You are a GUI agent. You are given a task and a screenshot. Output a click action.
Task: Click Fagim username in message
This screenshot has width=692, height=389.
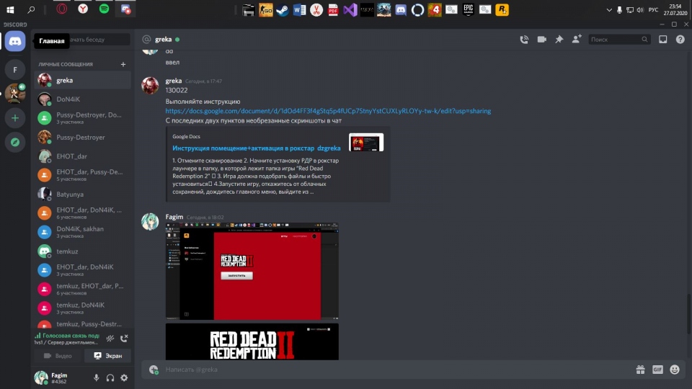tap(174, 217)
